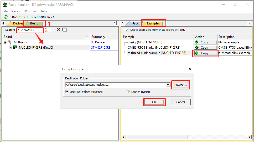The image size is (254, 142).
Task: Open search history dropdown arrow
Action: coord(53,30)
